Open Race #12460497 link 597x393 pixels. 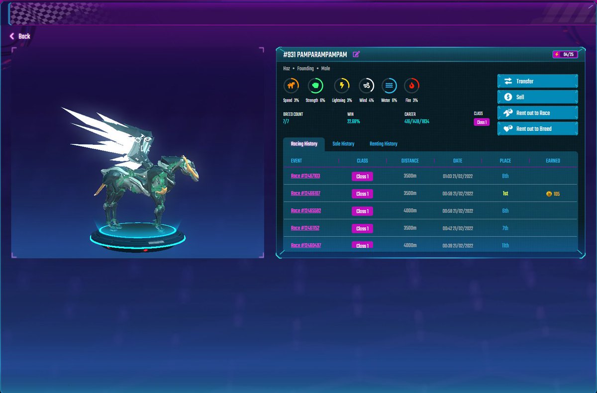tap(305, 245)
